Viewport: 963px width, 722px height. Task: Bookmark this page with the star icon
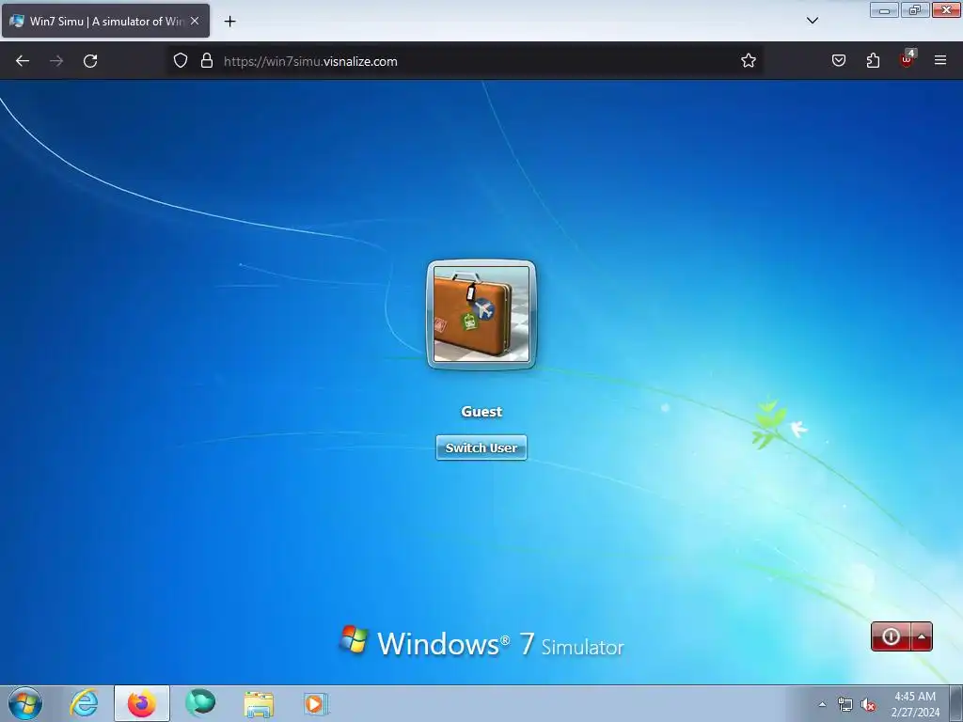(x=748, y=61)
